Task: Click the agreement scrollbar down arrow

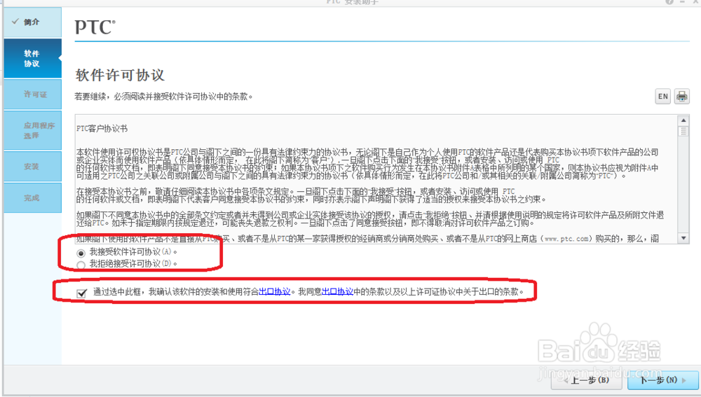Action: coord(683,239)
